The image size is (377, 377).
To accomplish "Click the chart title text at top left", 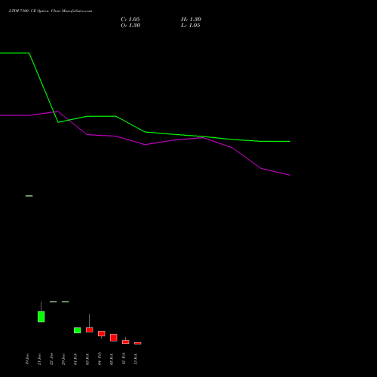I will click(51, 11).
